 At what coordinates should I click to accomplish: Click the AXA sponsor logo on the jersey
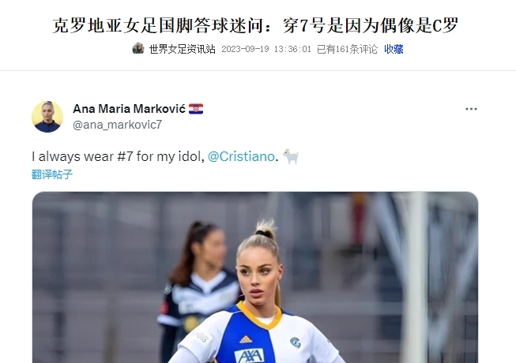tap(249, 356)
